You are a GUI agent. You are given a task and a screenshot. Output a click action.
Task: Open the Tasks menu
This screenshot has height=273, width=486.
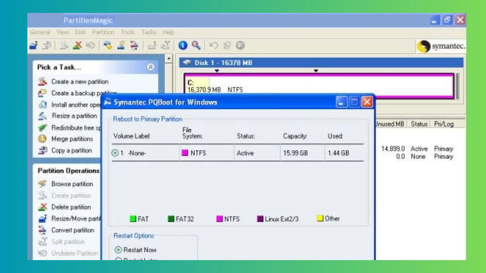coord(149,32)
